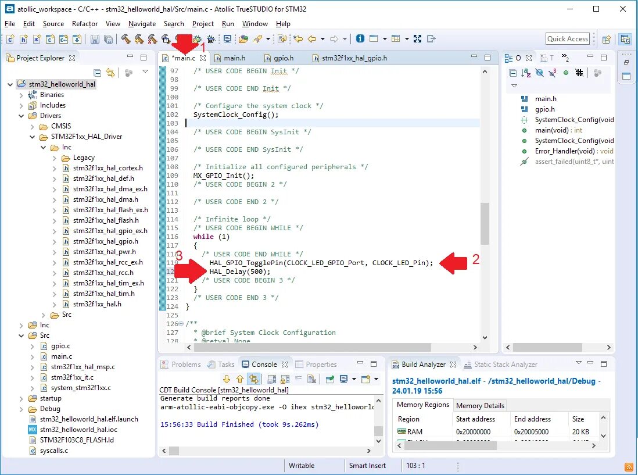Click the Smart Insert status bar entry

click(367, 466)
